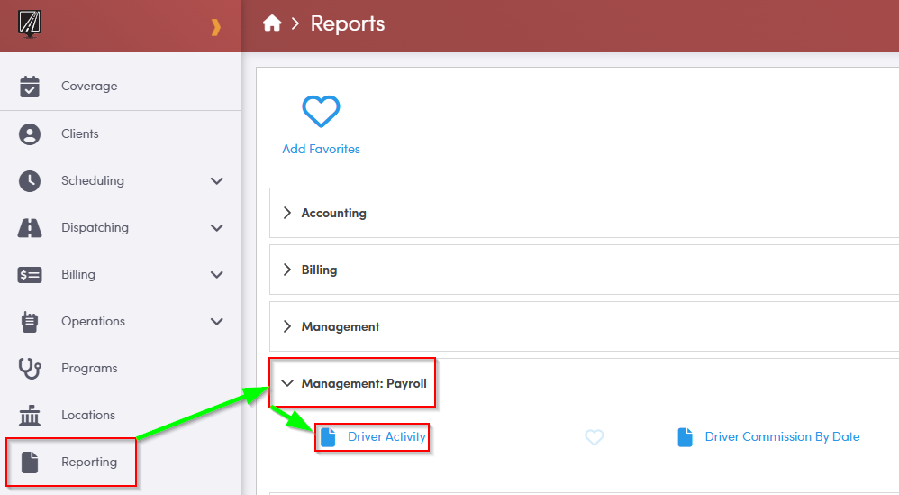Expand the Accounting reports section
The width and height of the screenshot is (899, 495).
click(333, 213)
